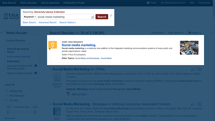The height and width of the screenshot is (121, 215).
Task: Click the eBook icon of result 2
Action: coord(57,111)
